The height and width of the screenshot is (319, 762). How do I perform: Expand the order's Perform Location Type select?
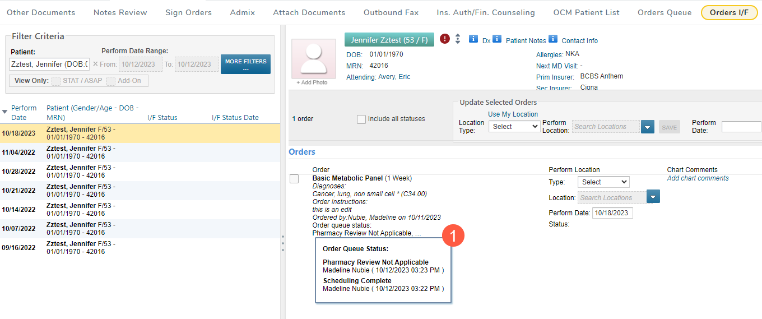pyautogui.click(x=603, y=182)
